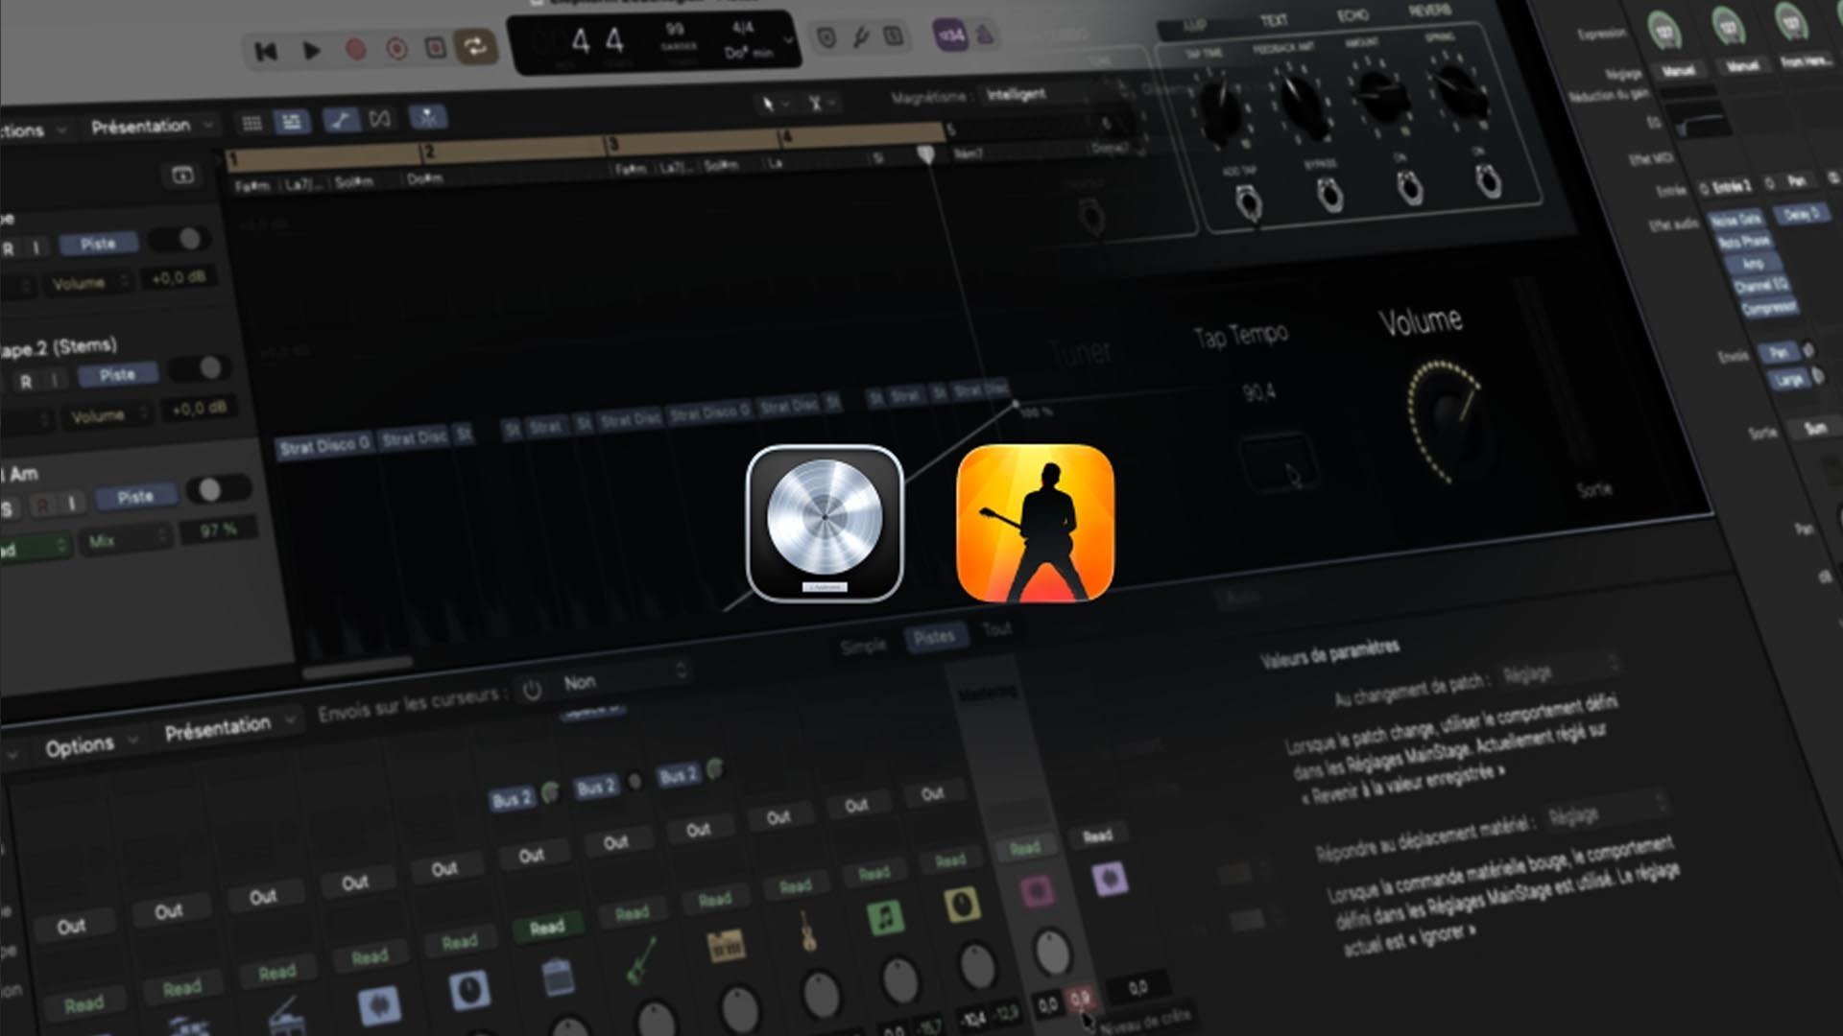
Task: Switch to the Pistes mixer tab
Action: [934, 637]
